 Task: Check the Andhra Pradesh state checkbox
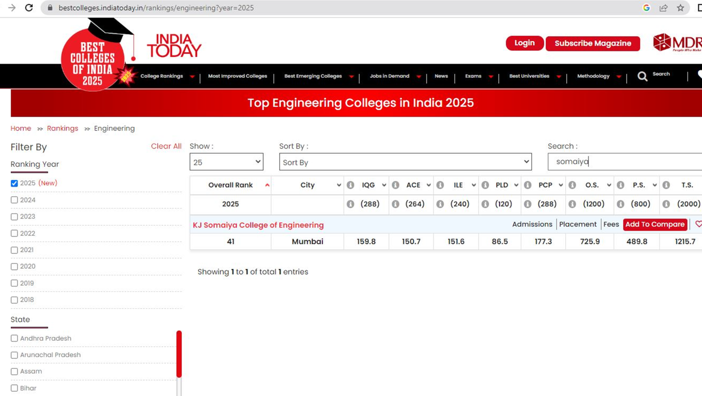point(14,338)
